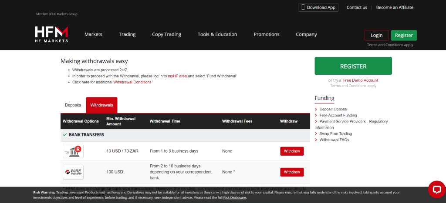
Task: Open Deposit Options in Funding sidebar
Action: tap(333, 109)
